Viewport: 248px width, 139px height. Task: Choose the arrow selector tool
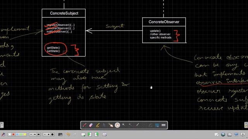(104, 125)
